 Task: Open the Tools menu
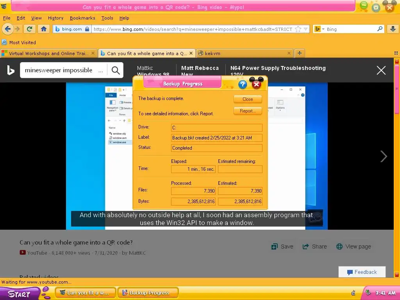107,18
